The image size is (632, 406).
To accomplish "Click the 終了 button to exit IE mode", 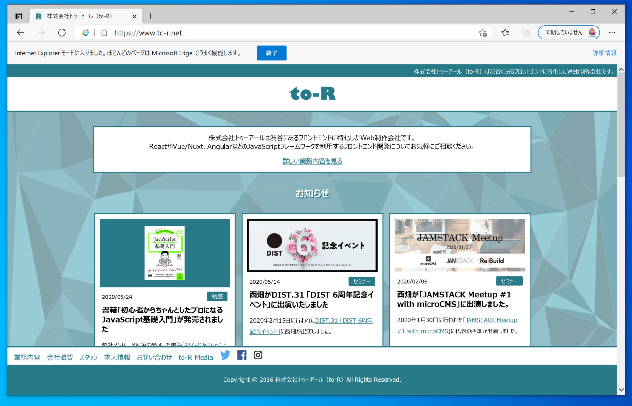I will (271, 53).
